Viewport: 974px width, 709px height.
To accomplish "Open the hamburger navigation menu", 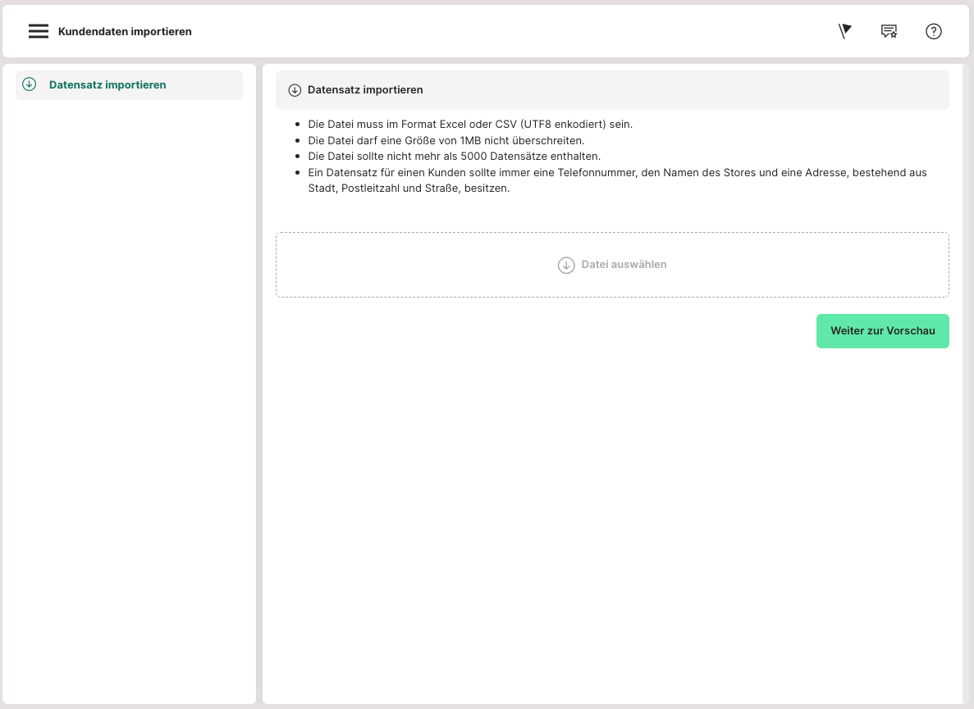I will coord(39,31).
